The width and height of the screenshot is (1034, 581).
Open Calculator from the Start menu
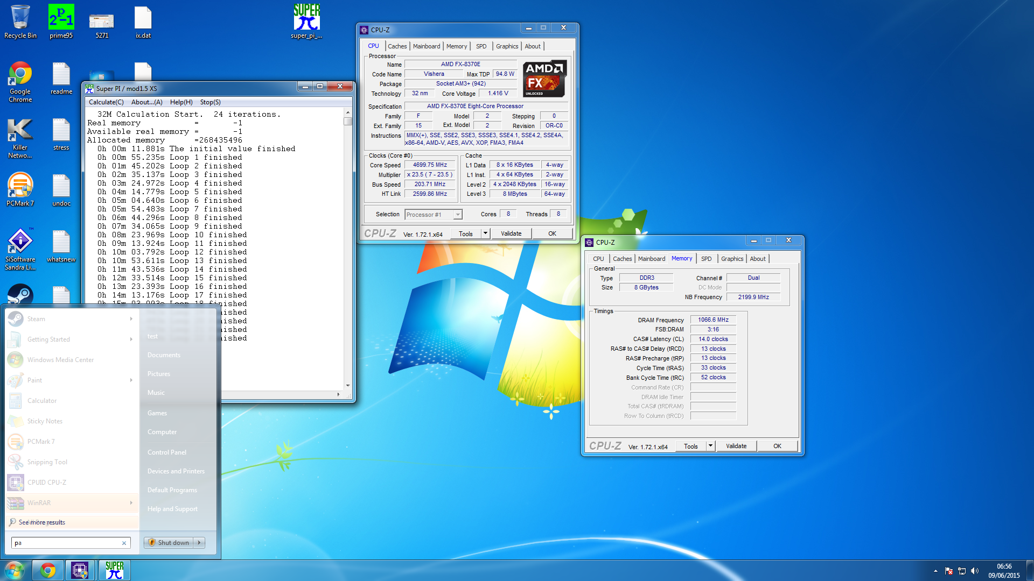[x=72, y=401]
